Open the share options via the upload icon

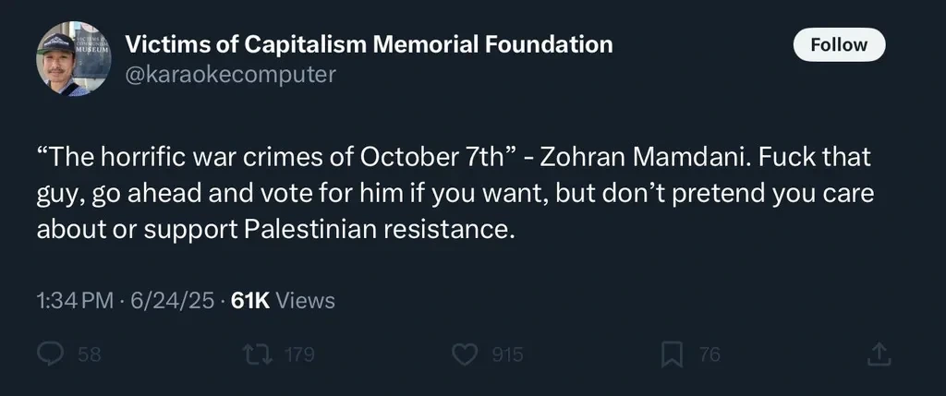tap(879, 354)
